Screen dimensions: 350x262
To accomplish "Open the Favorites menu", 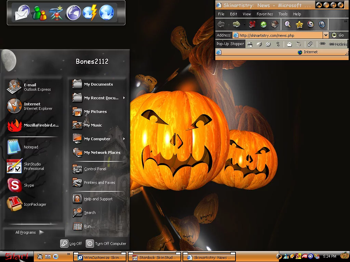I will pyautogui.click(x=265, y=14).
